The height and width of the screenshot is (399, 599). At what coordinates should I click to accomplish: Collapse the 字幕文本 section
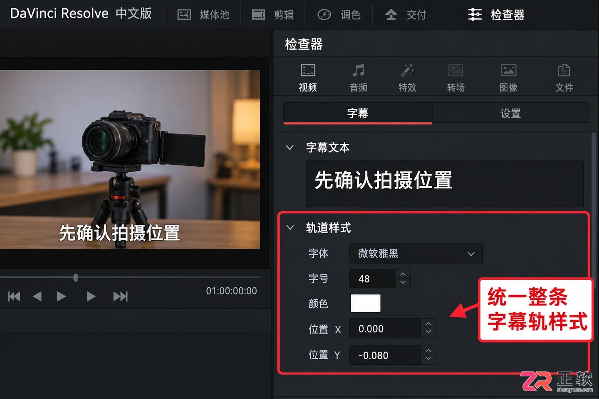[x=290, y=148]
